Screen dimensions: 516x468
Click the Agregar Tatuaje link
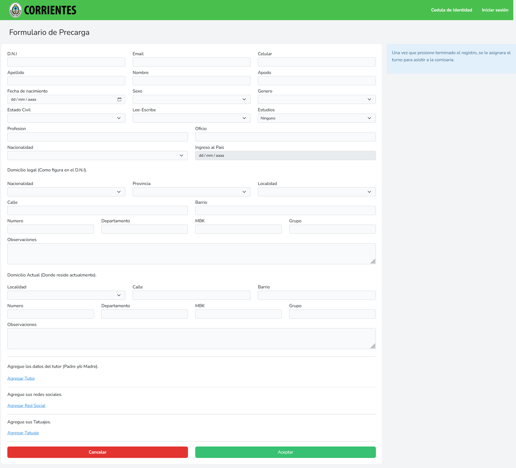[23, 433]
